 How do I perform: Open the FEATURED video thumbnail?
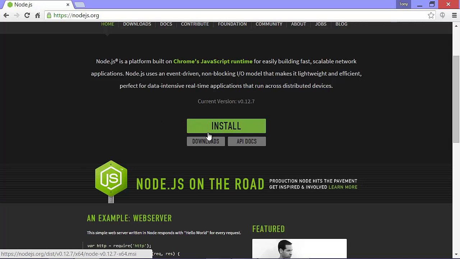(x=299, y=249)
